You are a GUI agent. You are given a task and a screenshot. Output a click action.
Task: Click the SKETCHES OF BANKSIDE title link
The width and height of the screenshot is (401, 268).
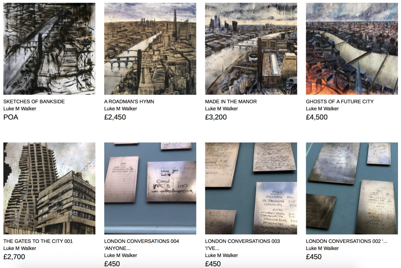click(x=34, y=101)
